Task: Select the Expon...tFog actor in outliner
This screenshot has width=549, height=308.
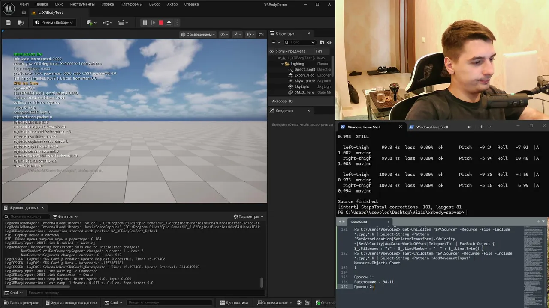Action: 301,75
